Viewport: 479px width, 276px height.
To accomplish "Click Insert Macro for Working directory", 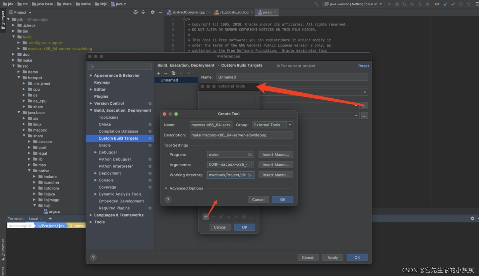I will point(276,175).
